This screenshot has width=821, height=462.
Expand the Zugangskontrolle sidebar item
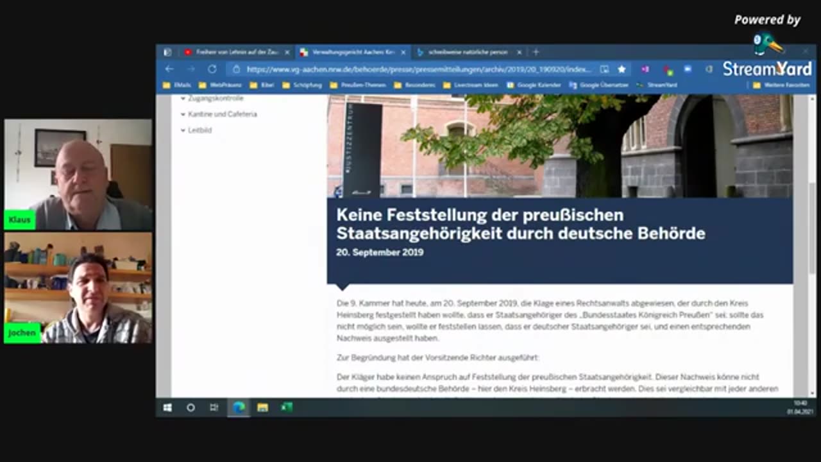pos(212,98)
